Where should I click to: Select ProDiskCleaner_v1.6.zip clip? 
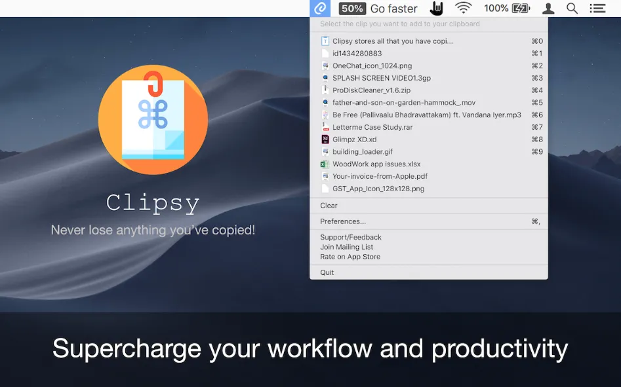pyautogui.click(x=428, y=90)
